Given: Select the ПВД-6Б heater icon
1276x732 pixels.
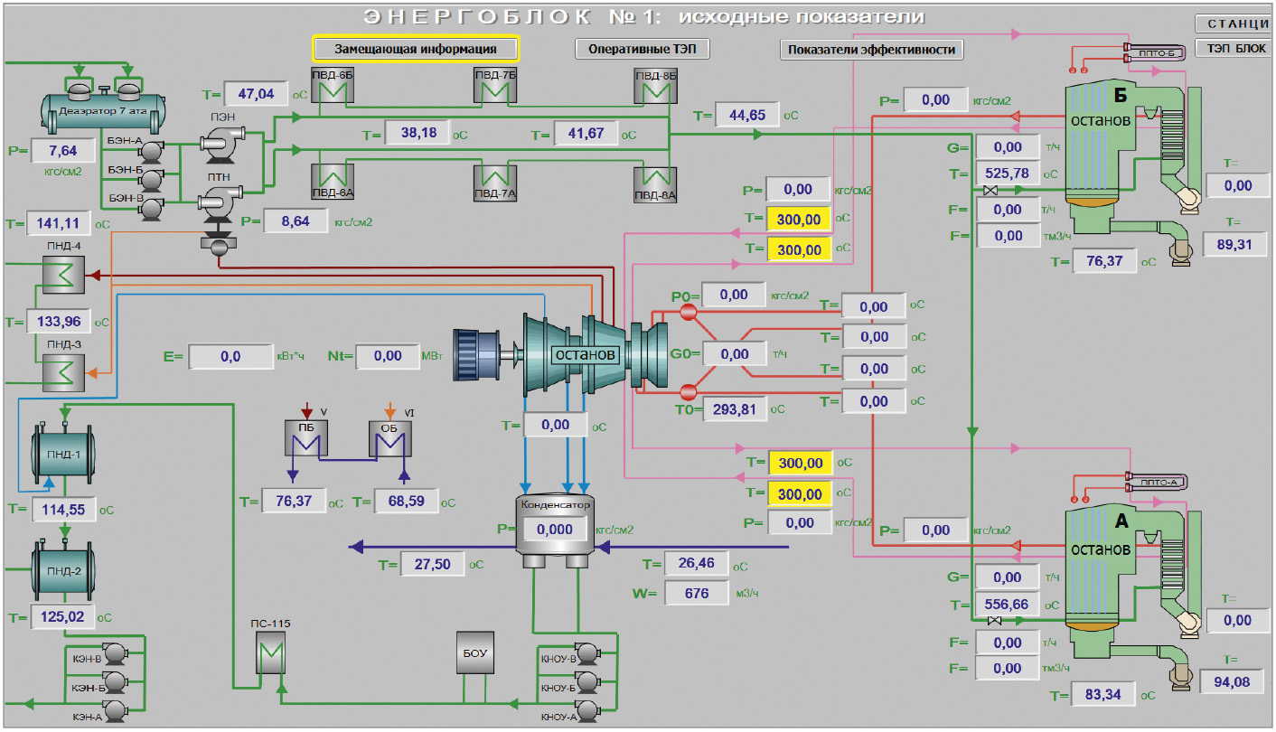Looking at the screenshot, I should [332, 91].
